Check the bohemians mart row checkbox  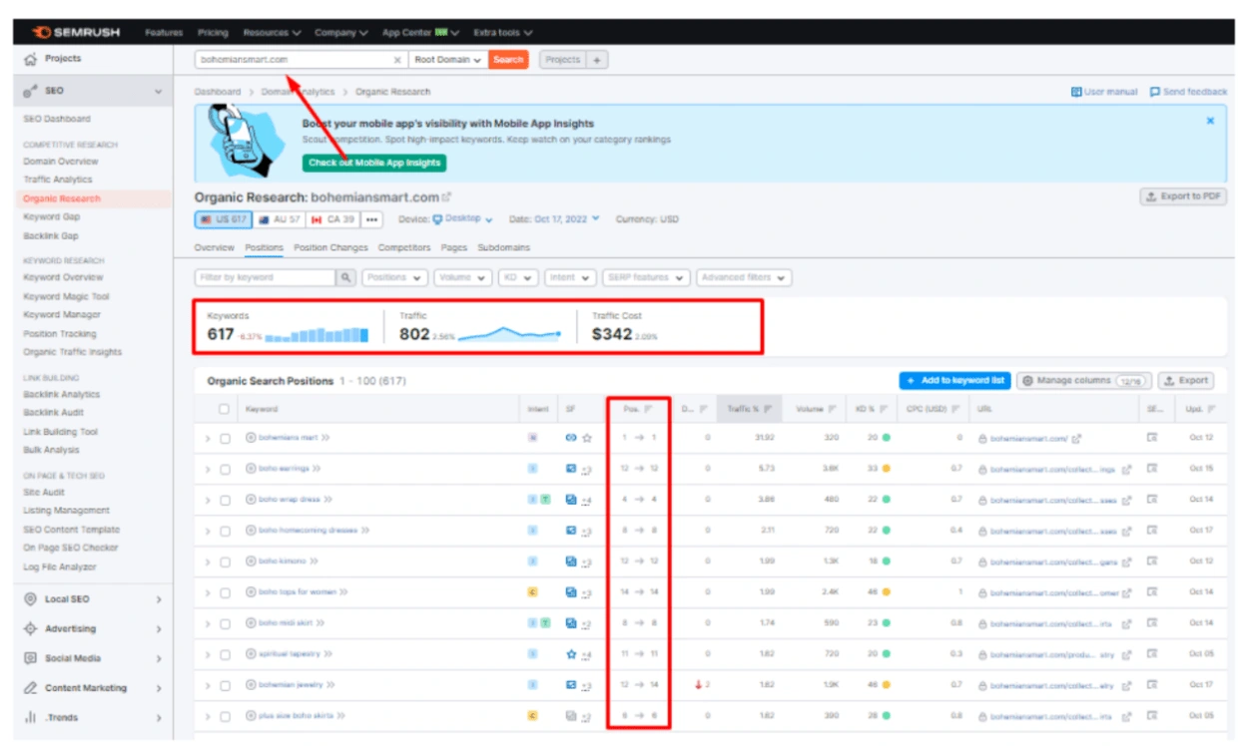point(225,438)
